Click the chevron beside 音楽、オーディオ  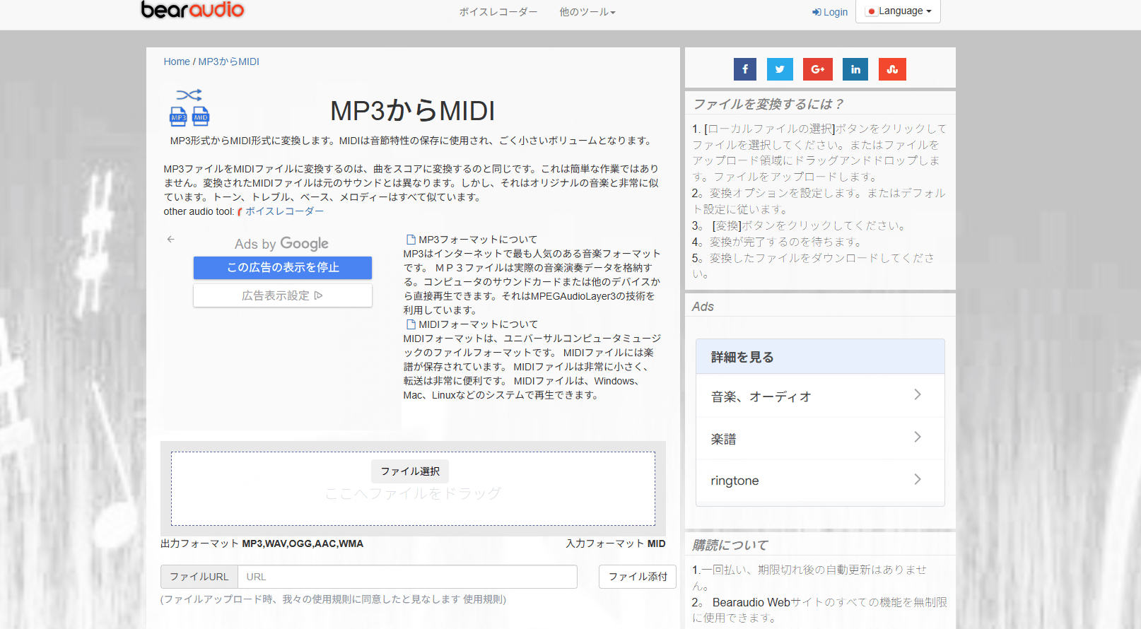918,394
